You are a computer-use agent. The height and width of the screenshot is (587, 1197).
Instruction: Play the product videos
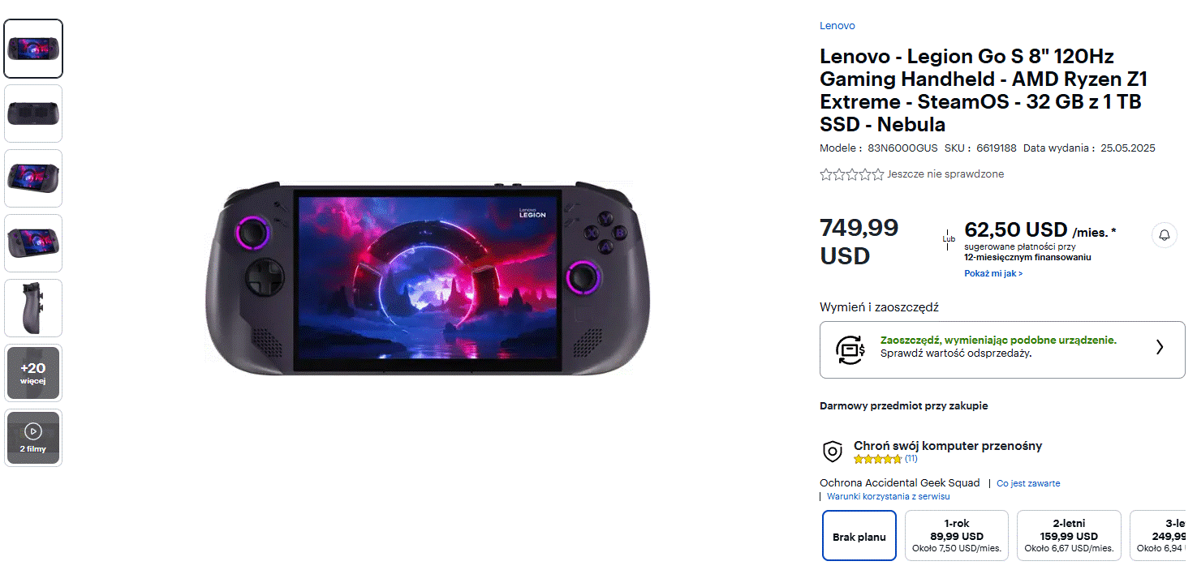coord(33,438)
